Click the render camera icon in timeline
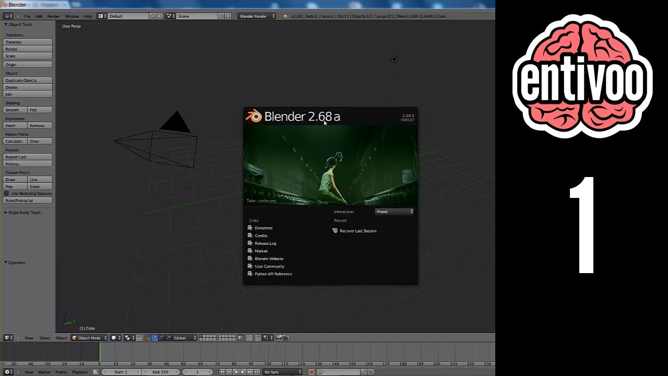Image resolution: width=668 pixels, height=376 pixels. click(x=279, y=338)
